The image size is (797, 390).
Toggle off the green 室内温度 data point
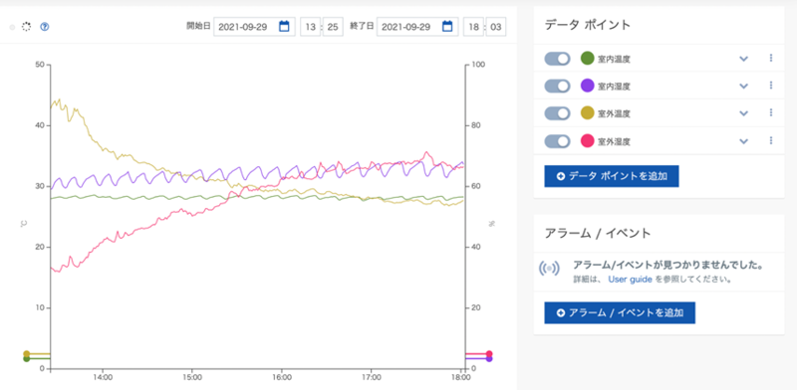[557, 59]
